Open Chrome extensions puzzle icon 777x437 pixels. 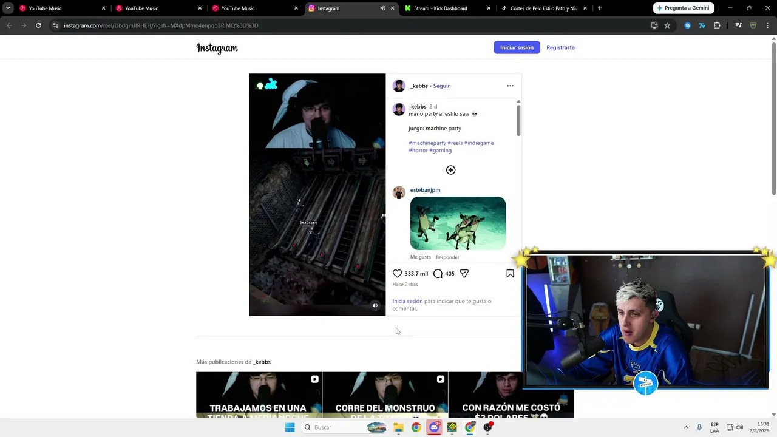(x=717, y=25)
